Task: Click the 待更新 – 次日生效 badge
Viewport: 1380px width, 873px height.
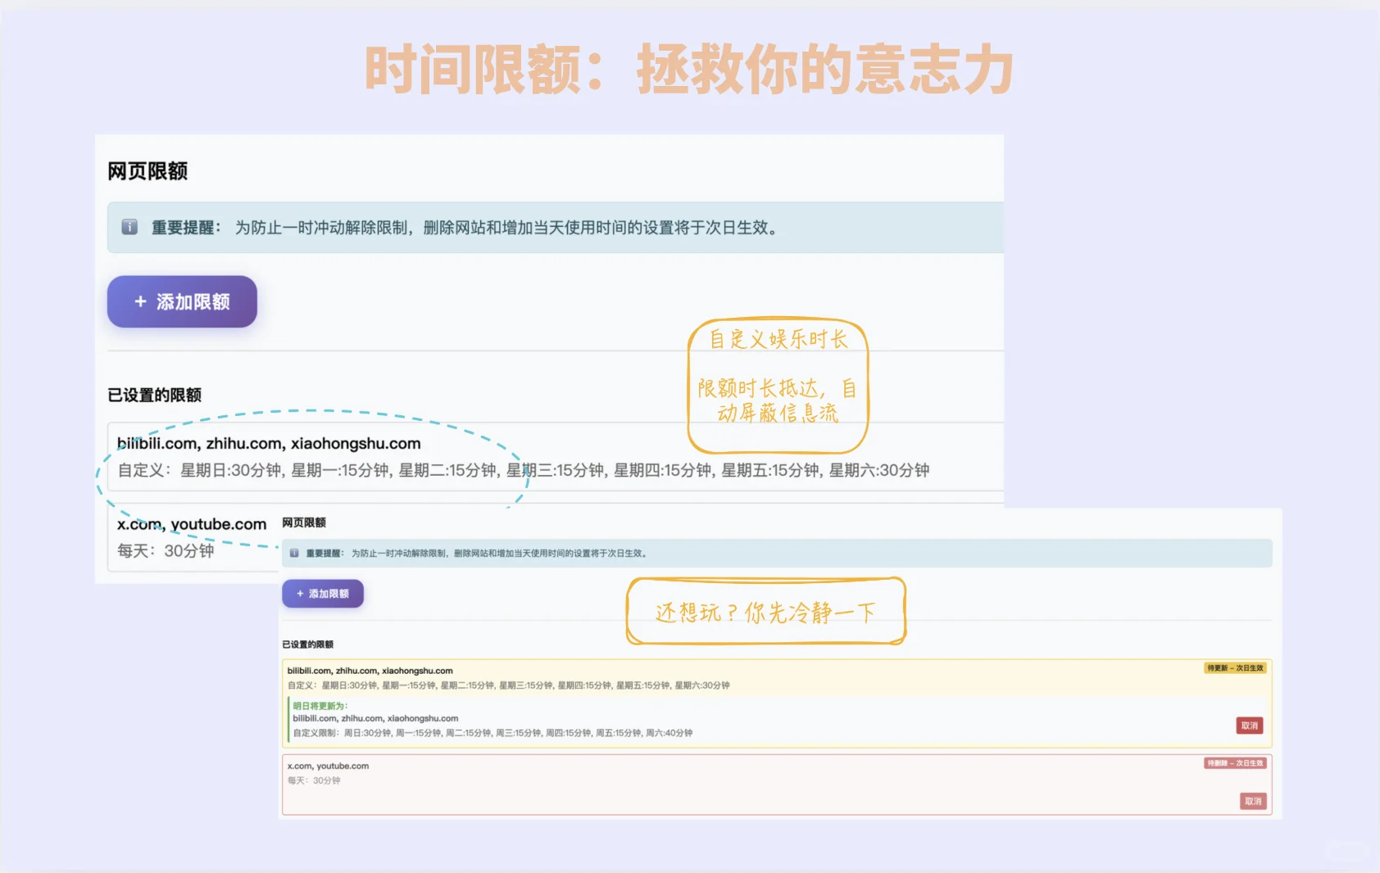Action: (x=1236, y=667)
